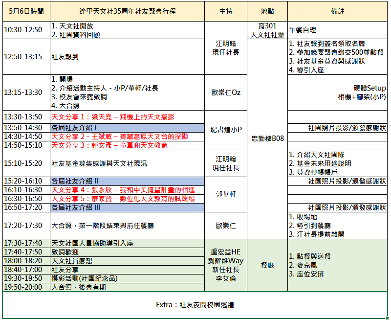Click the '15:10-15:20' time cell
Screen dimensions: 391x320
click(26, 163)
